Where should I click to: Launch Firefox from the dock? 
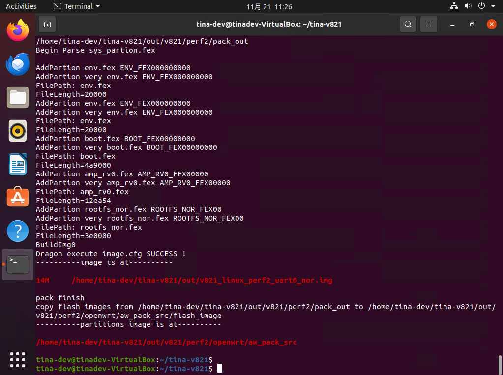click(18, 30)
